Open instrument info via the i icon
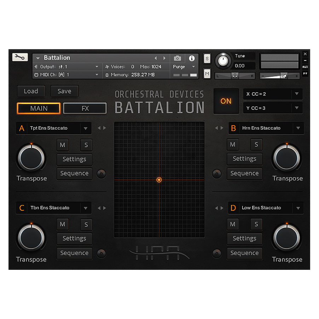Image resolution: width=319 pixels, height=319 pixels. 192,58
